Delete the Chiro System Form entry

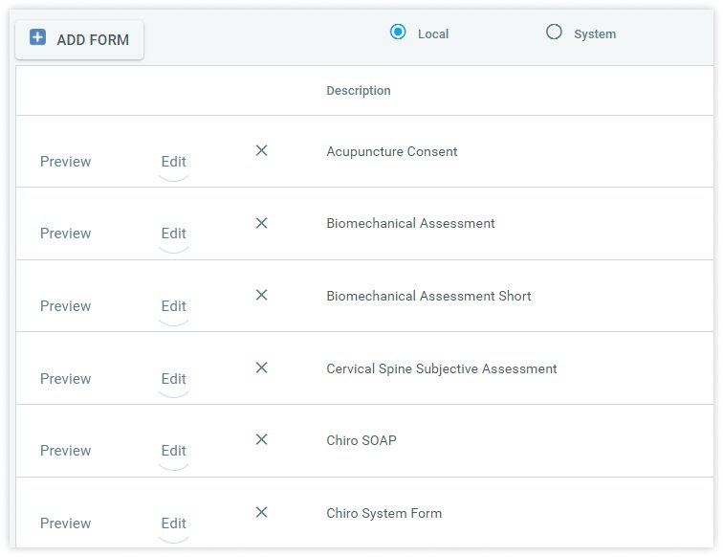point(261,512)
